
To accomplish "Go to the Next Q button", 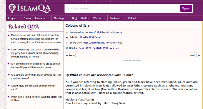I will pos(195,55).
